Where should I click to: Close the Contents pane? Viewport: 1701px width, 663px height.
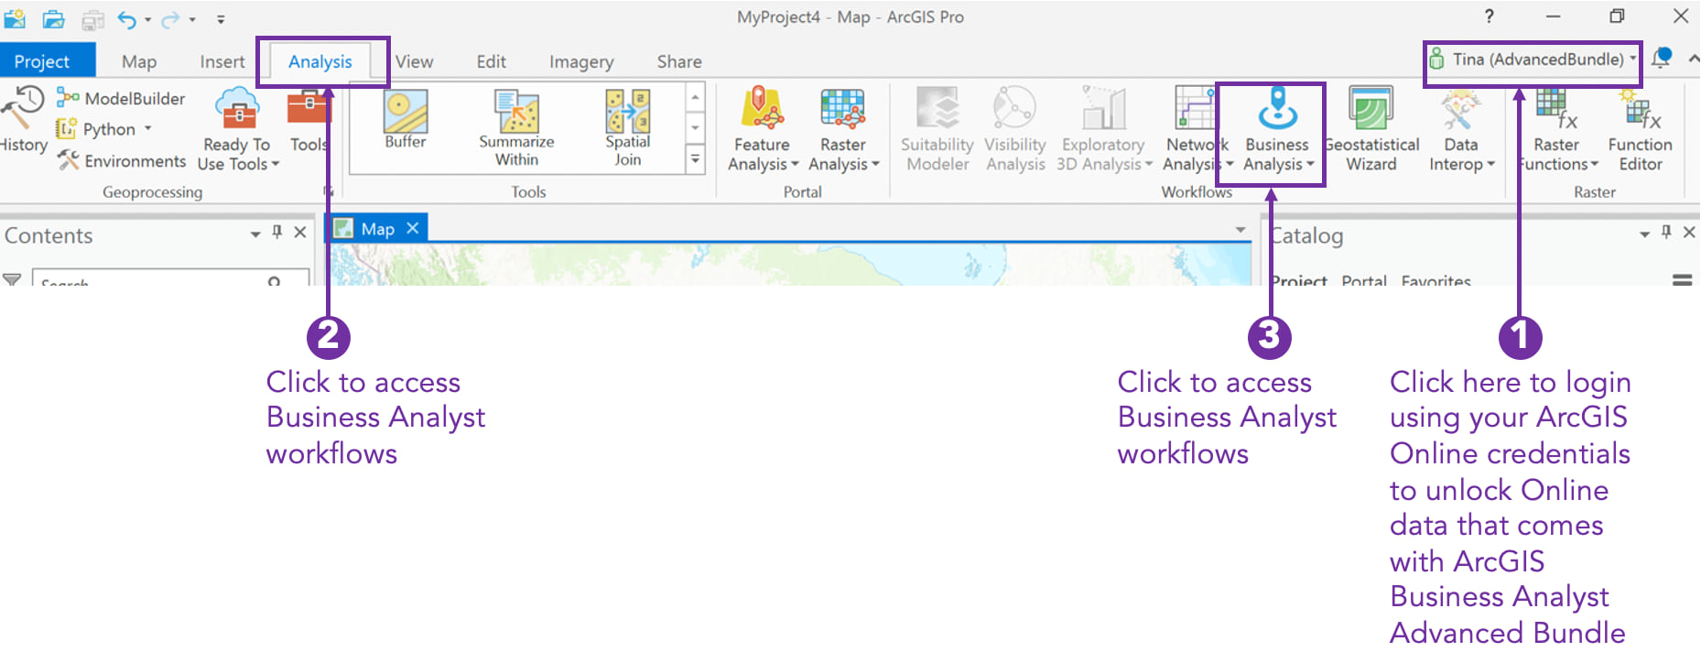300,233
